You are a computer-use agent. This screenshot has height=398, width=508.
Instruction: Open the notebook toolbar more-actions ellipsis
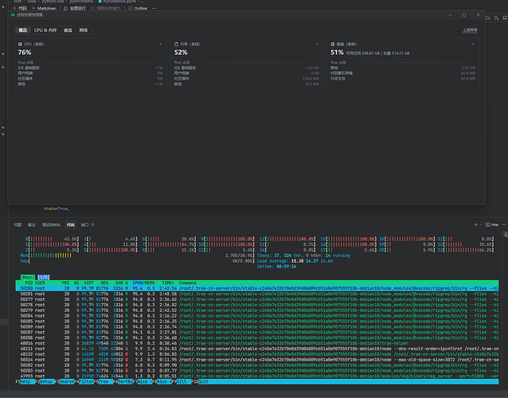pyautogui.click(x=154, y=8)
